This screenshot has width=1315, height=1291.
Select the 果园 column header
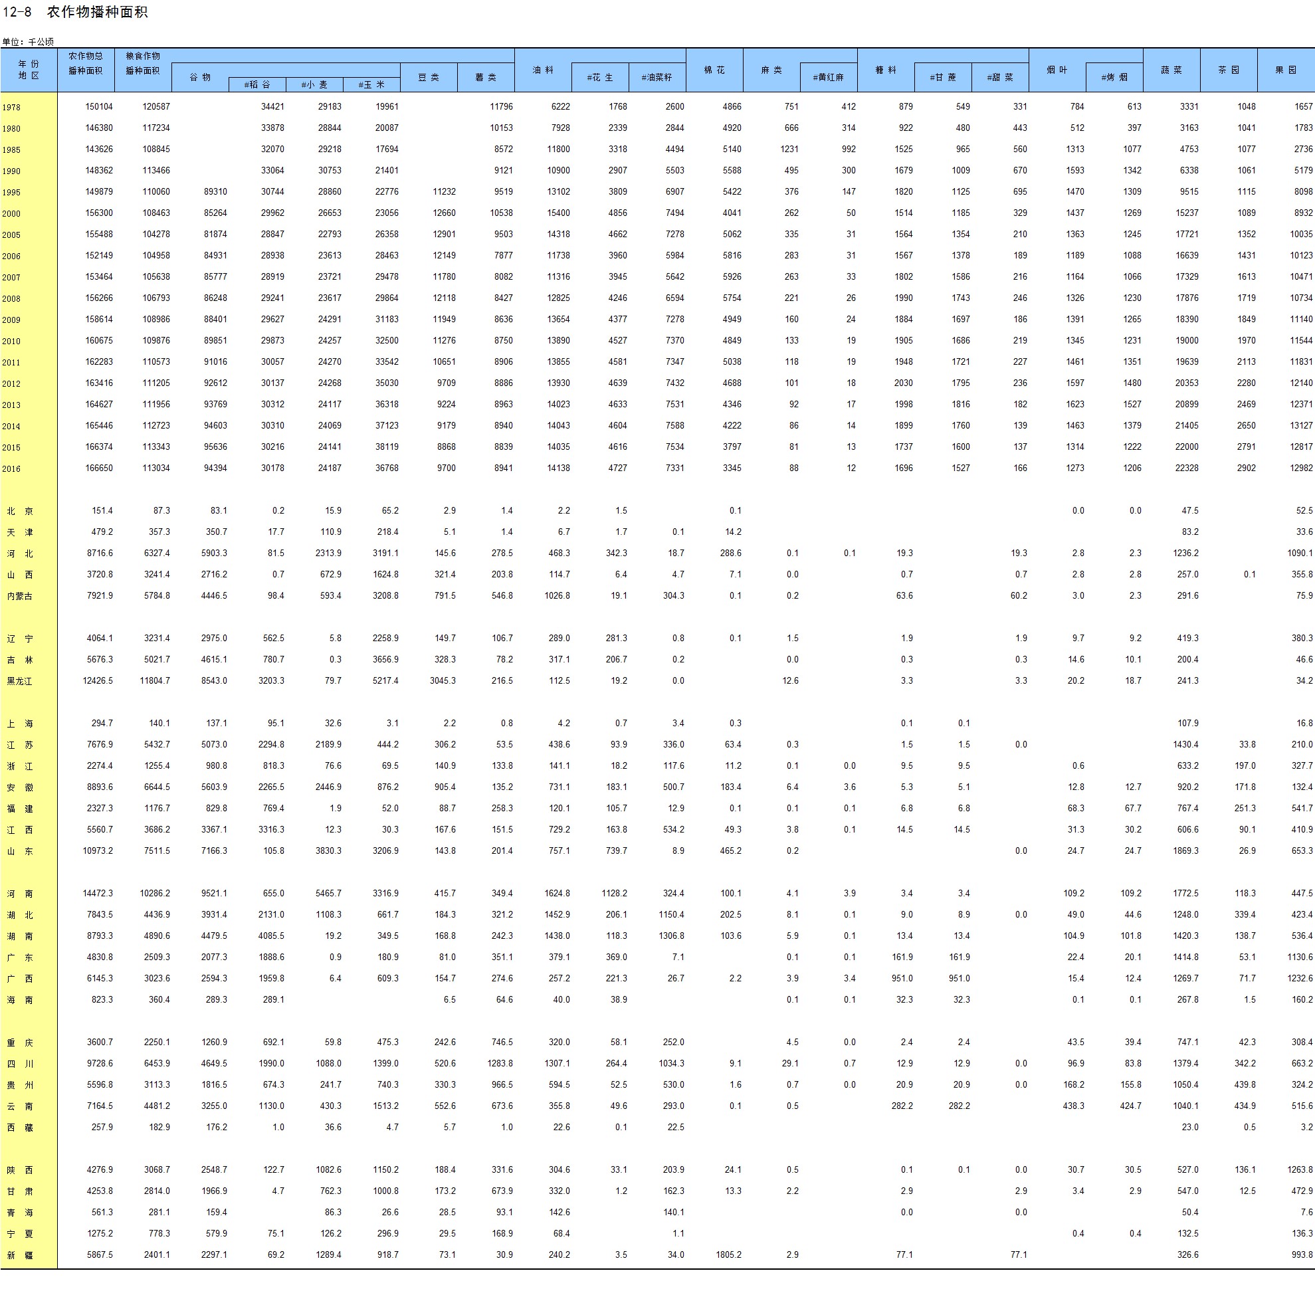pos(1286,70)
